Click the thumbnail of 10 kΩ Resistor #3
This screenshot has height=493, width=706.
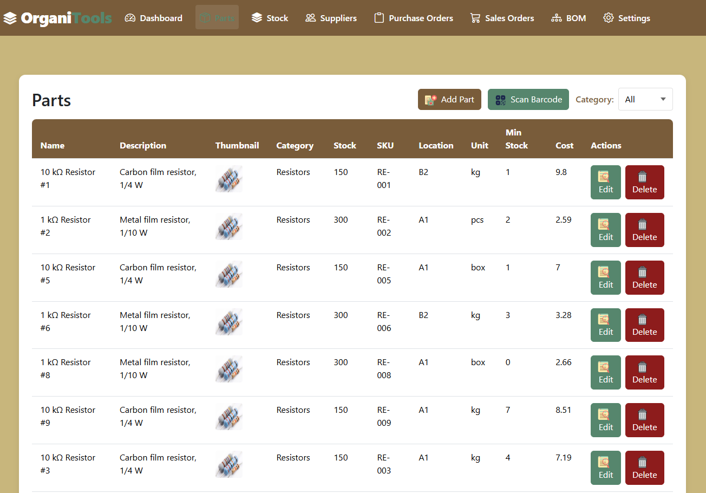(x=228, y=464)
